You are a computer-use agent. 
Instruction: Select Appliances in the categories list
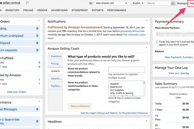coord(116,87)
